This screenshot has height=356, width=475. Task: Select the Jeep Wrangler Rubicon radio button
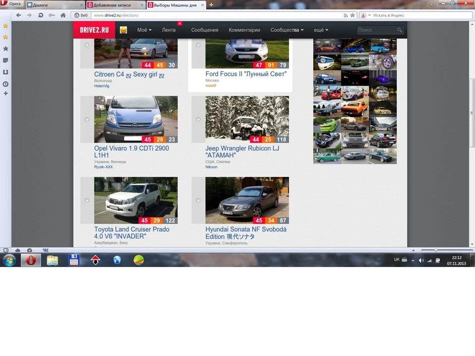point(198,119)
